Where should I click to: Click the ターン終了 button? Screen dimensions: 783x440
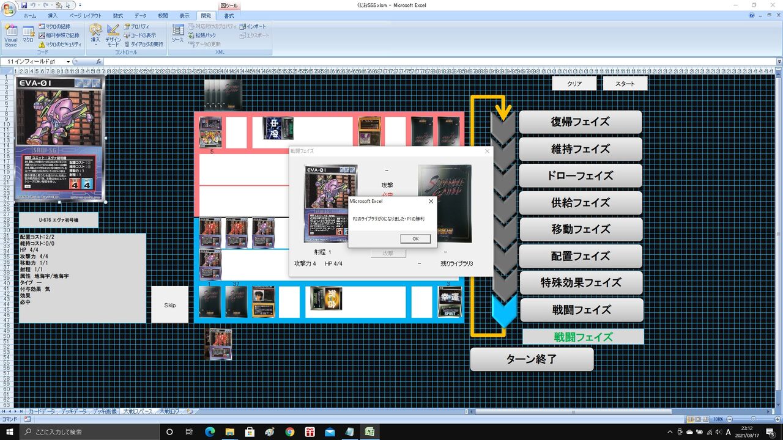(532, 359)
